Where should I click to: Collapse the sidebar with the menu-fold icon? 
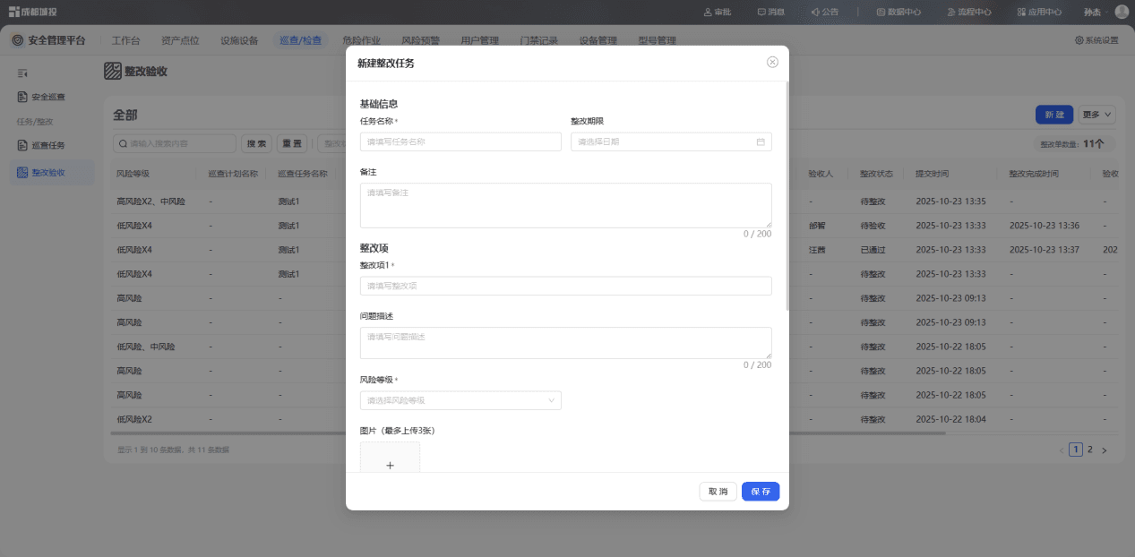[x=22, y=73]
